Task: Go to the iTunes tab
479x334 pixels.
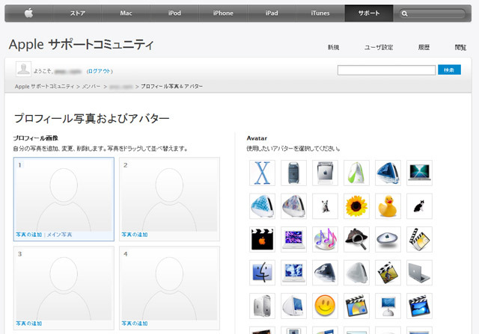Action: pos(320,13)
